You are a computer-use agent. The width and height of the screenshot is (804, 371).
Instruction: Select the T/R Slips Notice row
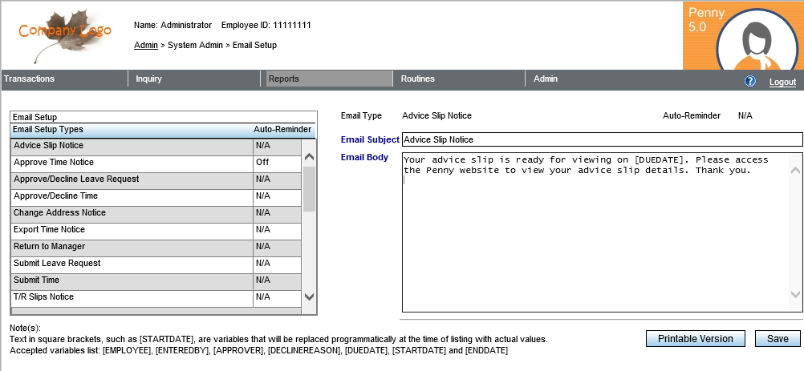coord(156,298)
